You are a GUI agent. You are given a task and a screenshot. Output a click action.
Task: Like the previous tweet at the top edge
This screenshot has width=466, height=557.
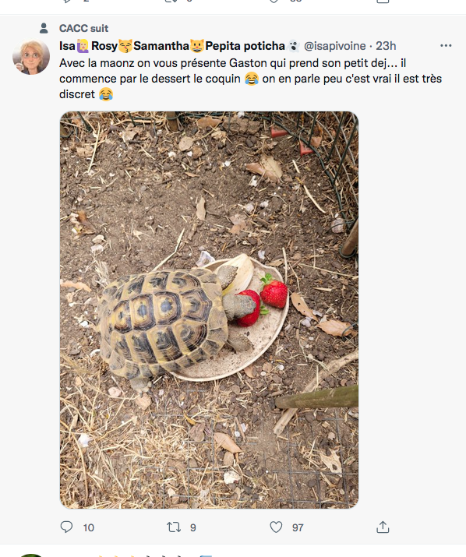pyautogui.click(x=274, y=2)
